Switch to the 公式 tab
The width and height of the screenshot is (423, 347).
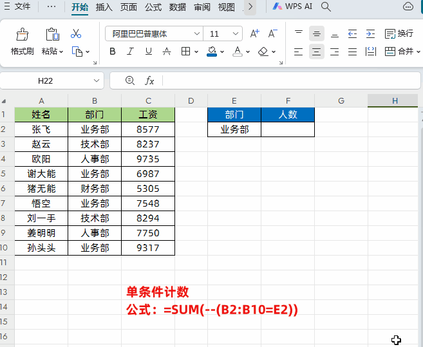(153, 7)
